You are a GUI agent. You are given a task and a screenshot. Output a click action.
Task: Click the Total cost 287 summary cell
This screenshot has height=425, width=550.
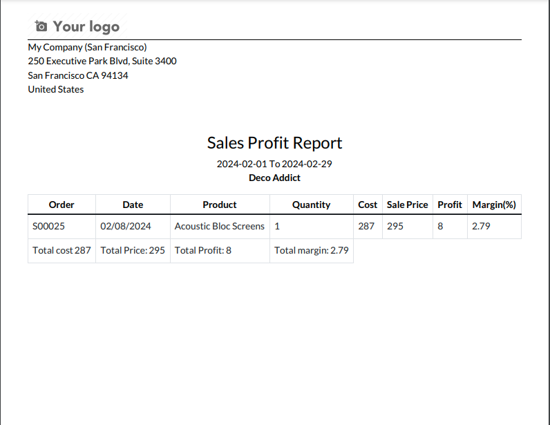(61, 250)
